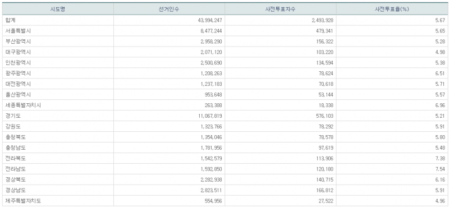Click 전라북도 voter count 1,542,579
The width and height of the screenshot is (449, 207).
point(211,158)
